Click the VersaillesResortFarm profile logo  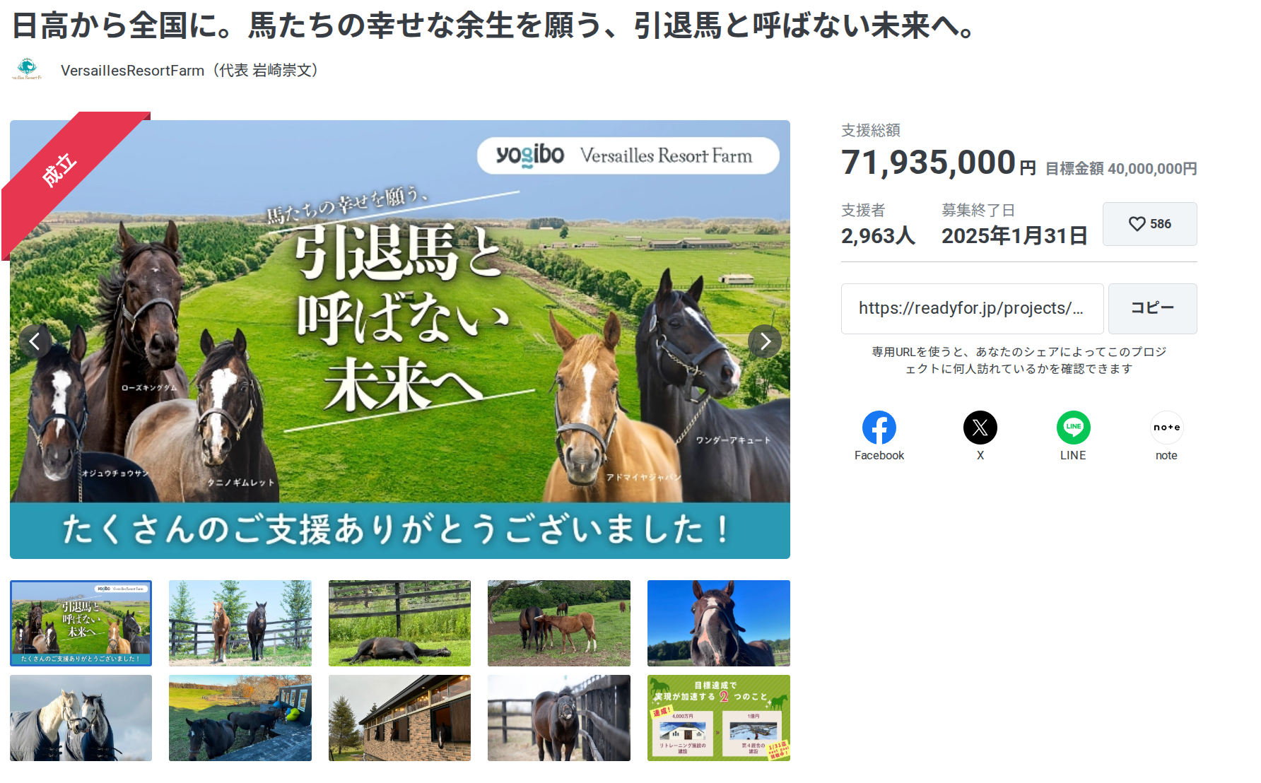pyautogui.click(x=27, y=69)
